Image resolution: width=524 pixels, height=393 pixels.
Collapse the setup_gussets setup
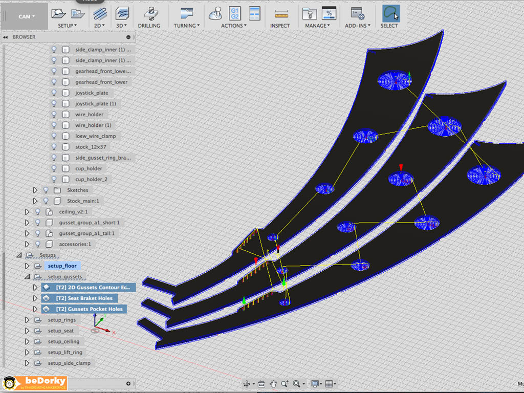27,277
